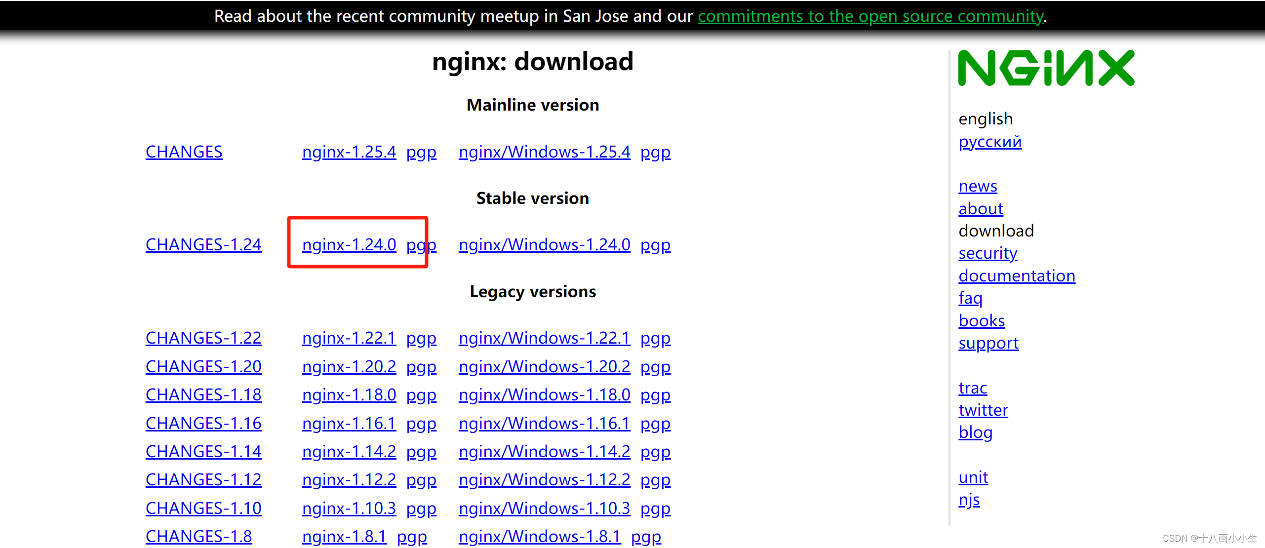Open the commitments to the open source community link
The image size is (1265, 548).
pos(871,16)
